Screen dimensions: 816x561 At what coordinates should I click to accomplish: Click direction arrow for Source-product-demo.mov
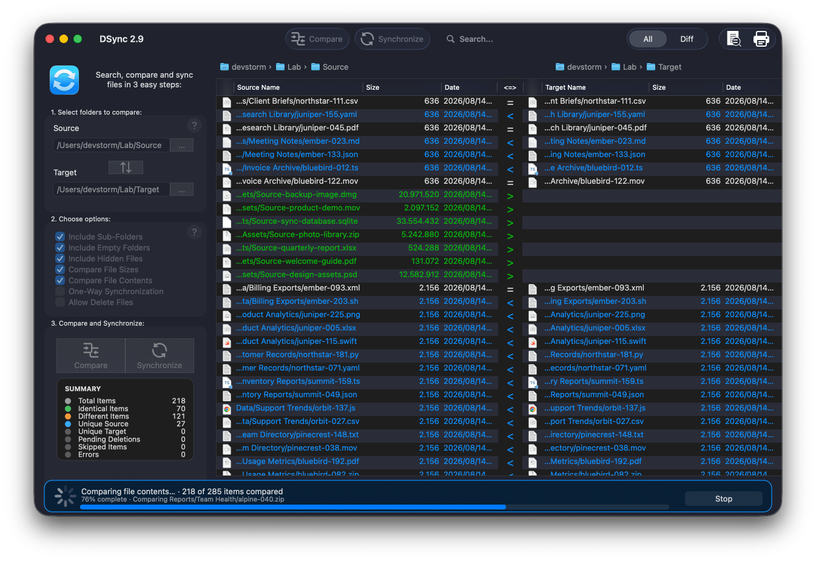[x=510, y=209]
